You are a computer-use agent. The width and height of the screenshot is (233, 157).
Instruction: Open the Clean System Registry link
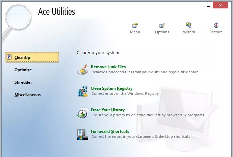(x=111, y=88)
